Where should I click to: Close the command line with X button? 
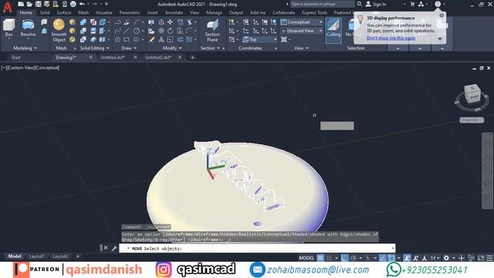tap(106, 248)
